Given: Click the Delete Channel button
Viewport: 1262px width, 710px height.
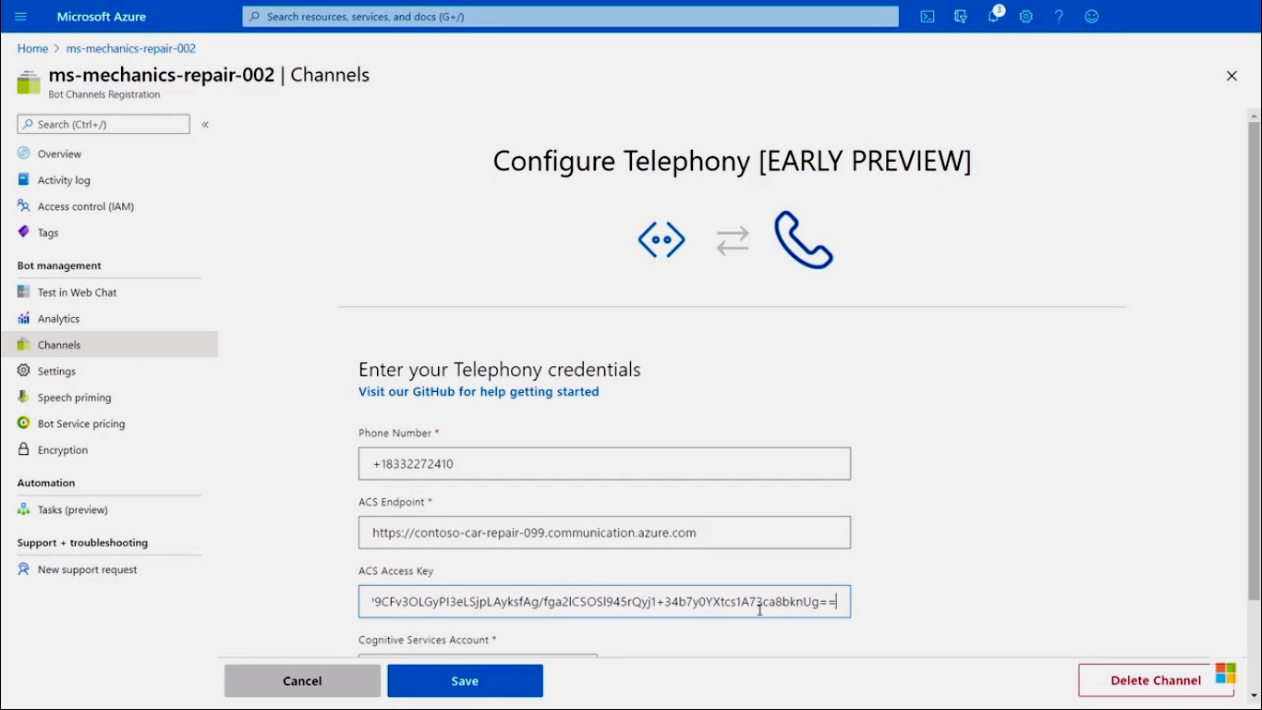Looking at the screenshot, I should pos(1156,680).
